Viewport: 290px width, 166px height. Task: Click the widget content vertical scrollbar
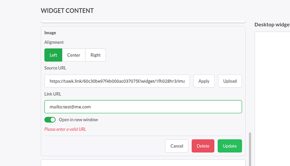(250, 149)
